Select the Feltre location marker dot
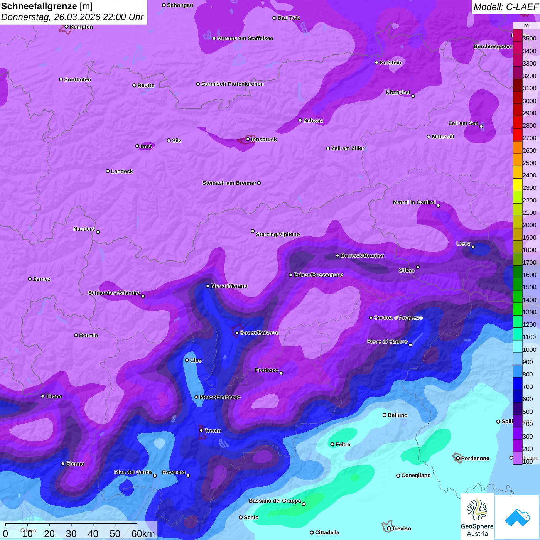This screenshot has width=540, height=540. pos(332,444)
